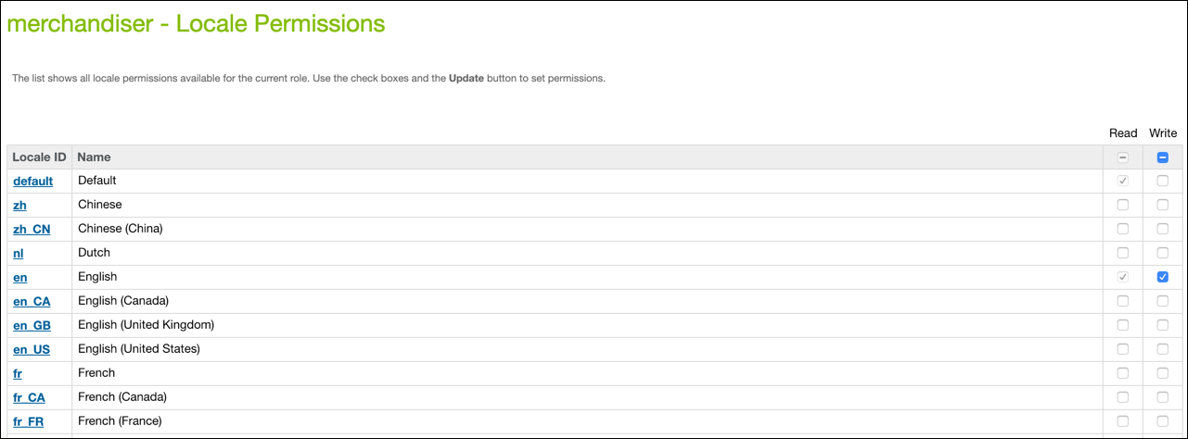The image size is (1188, 439).
Task: Open the en_GB locale link
Action: pyautogui.click(x=32, y=325)
